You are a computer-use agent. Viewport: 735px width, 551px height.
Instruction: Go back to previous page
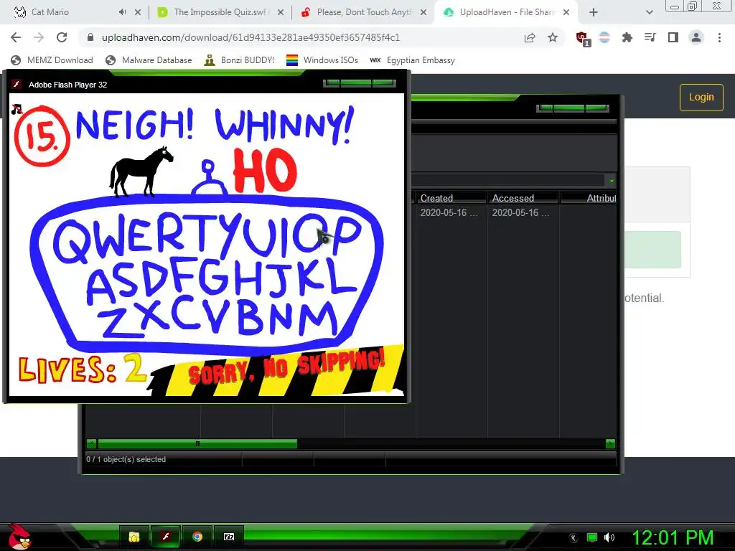pos(16,37)
